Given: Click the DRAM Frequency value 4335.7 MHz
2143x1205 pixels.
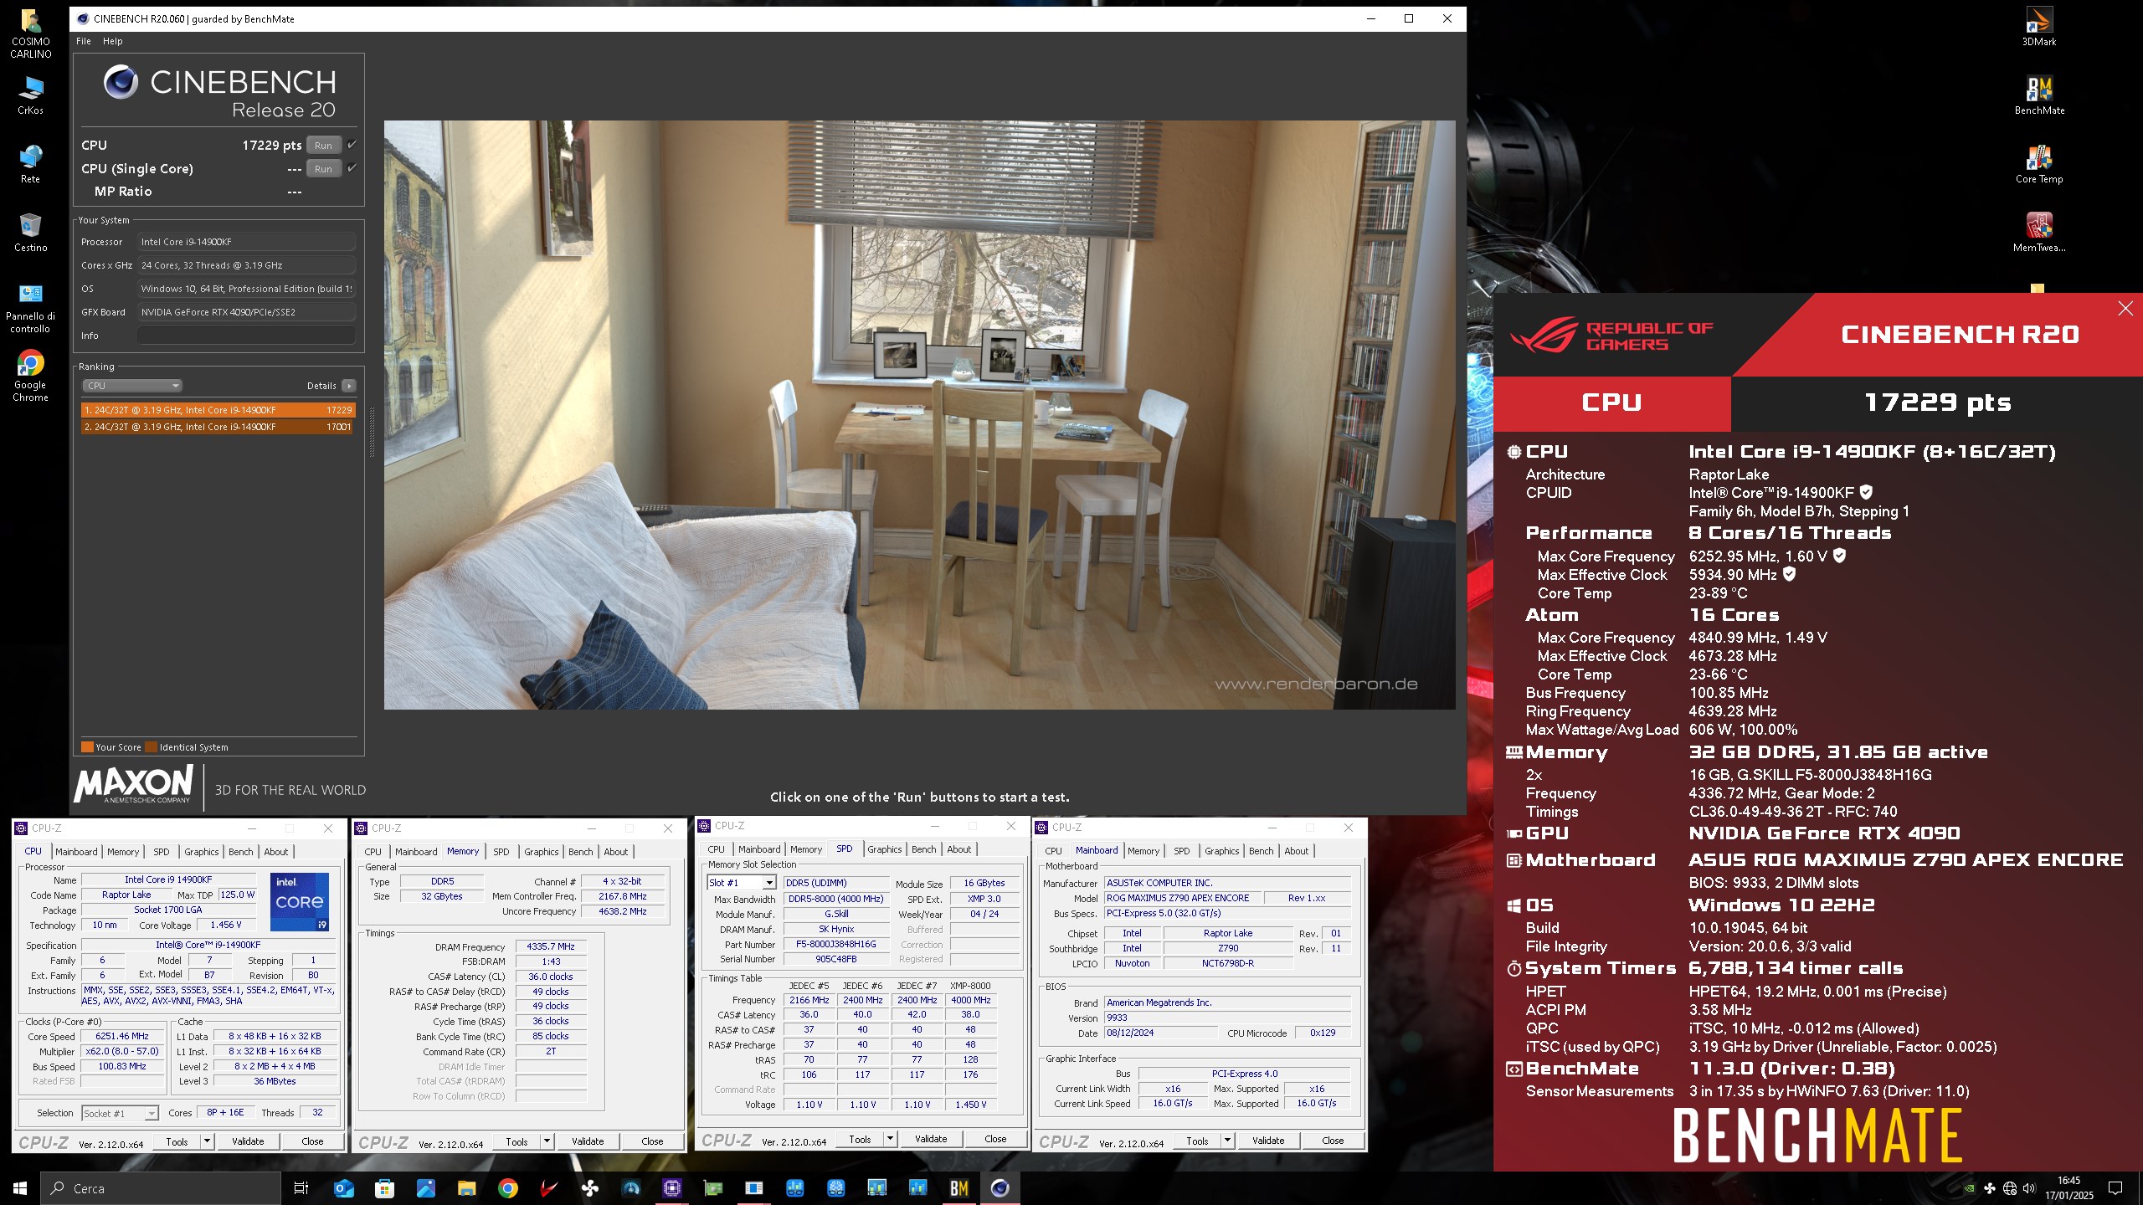Looking at the screenshot, I should click(x=551, y=946).
